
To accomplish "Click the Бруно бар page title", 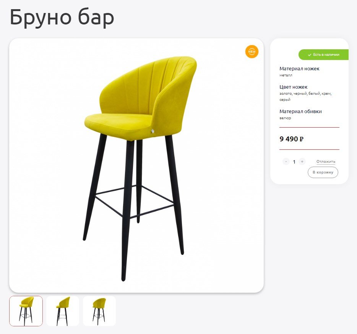I will tap(62, 18).
